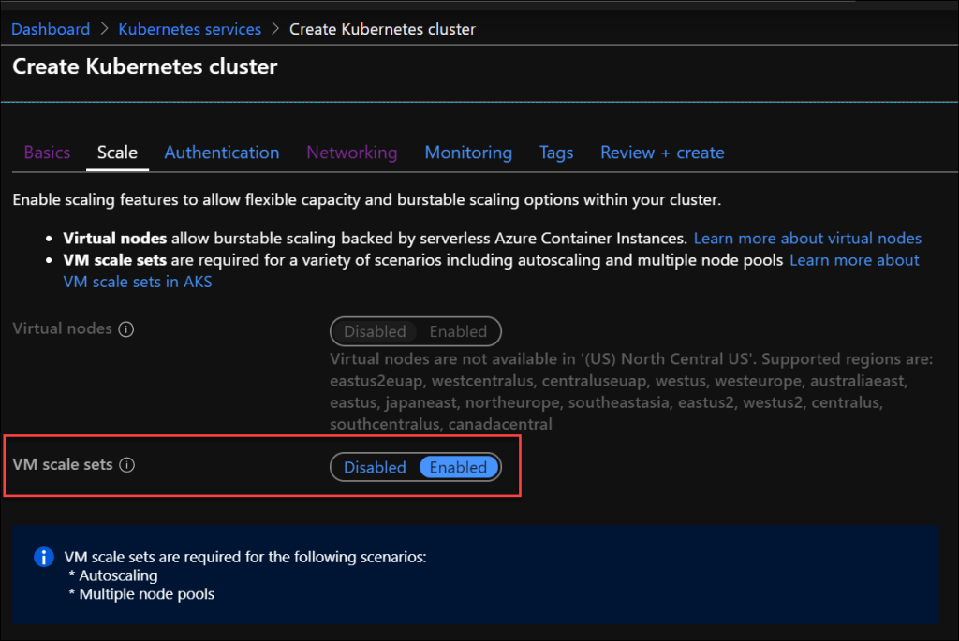Viewport: 959px width, 641px height.
Task: Go to Kubernetes services breadcrumb
Action: (x=189, y=29)
